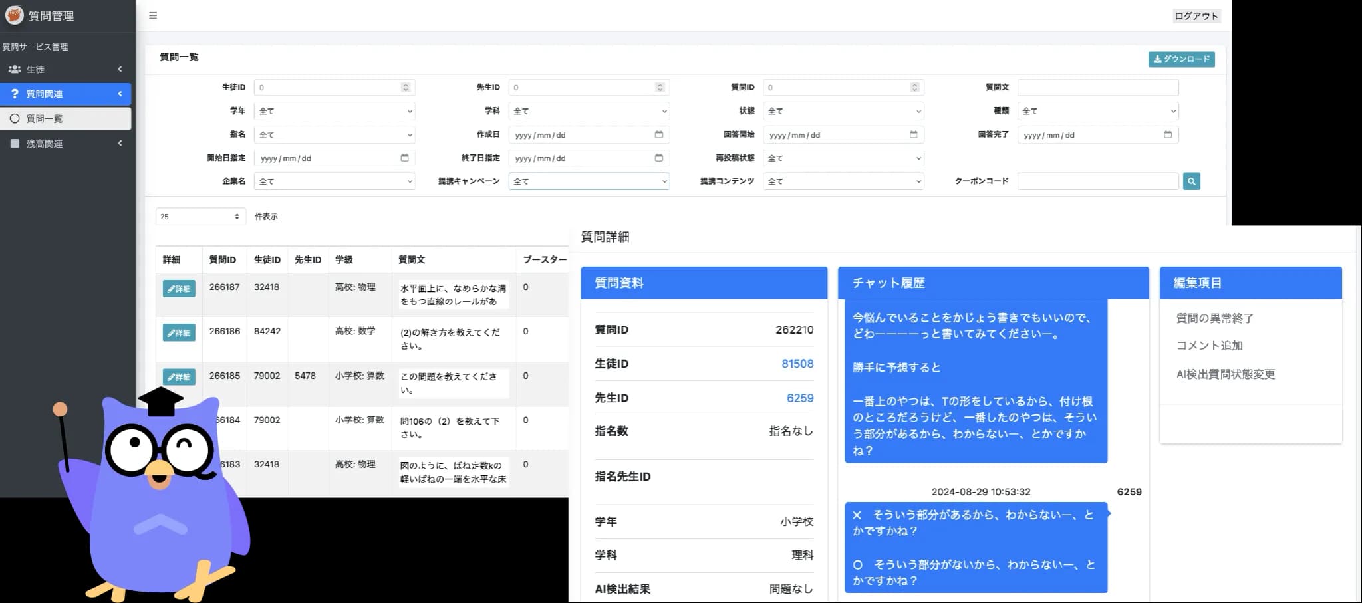Expand the 残高関連 sidebar section

(120, 143)
